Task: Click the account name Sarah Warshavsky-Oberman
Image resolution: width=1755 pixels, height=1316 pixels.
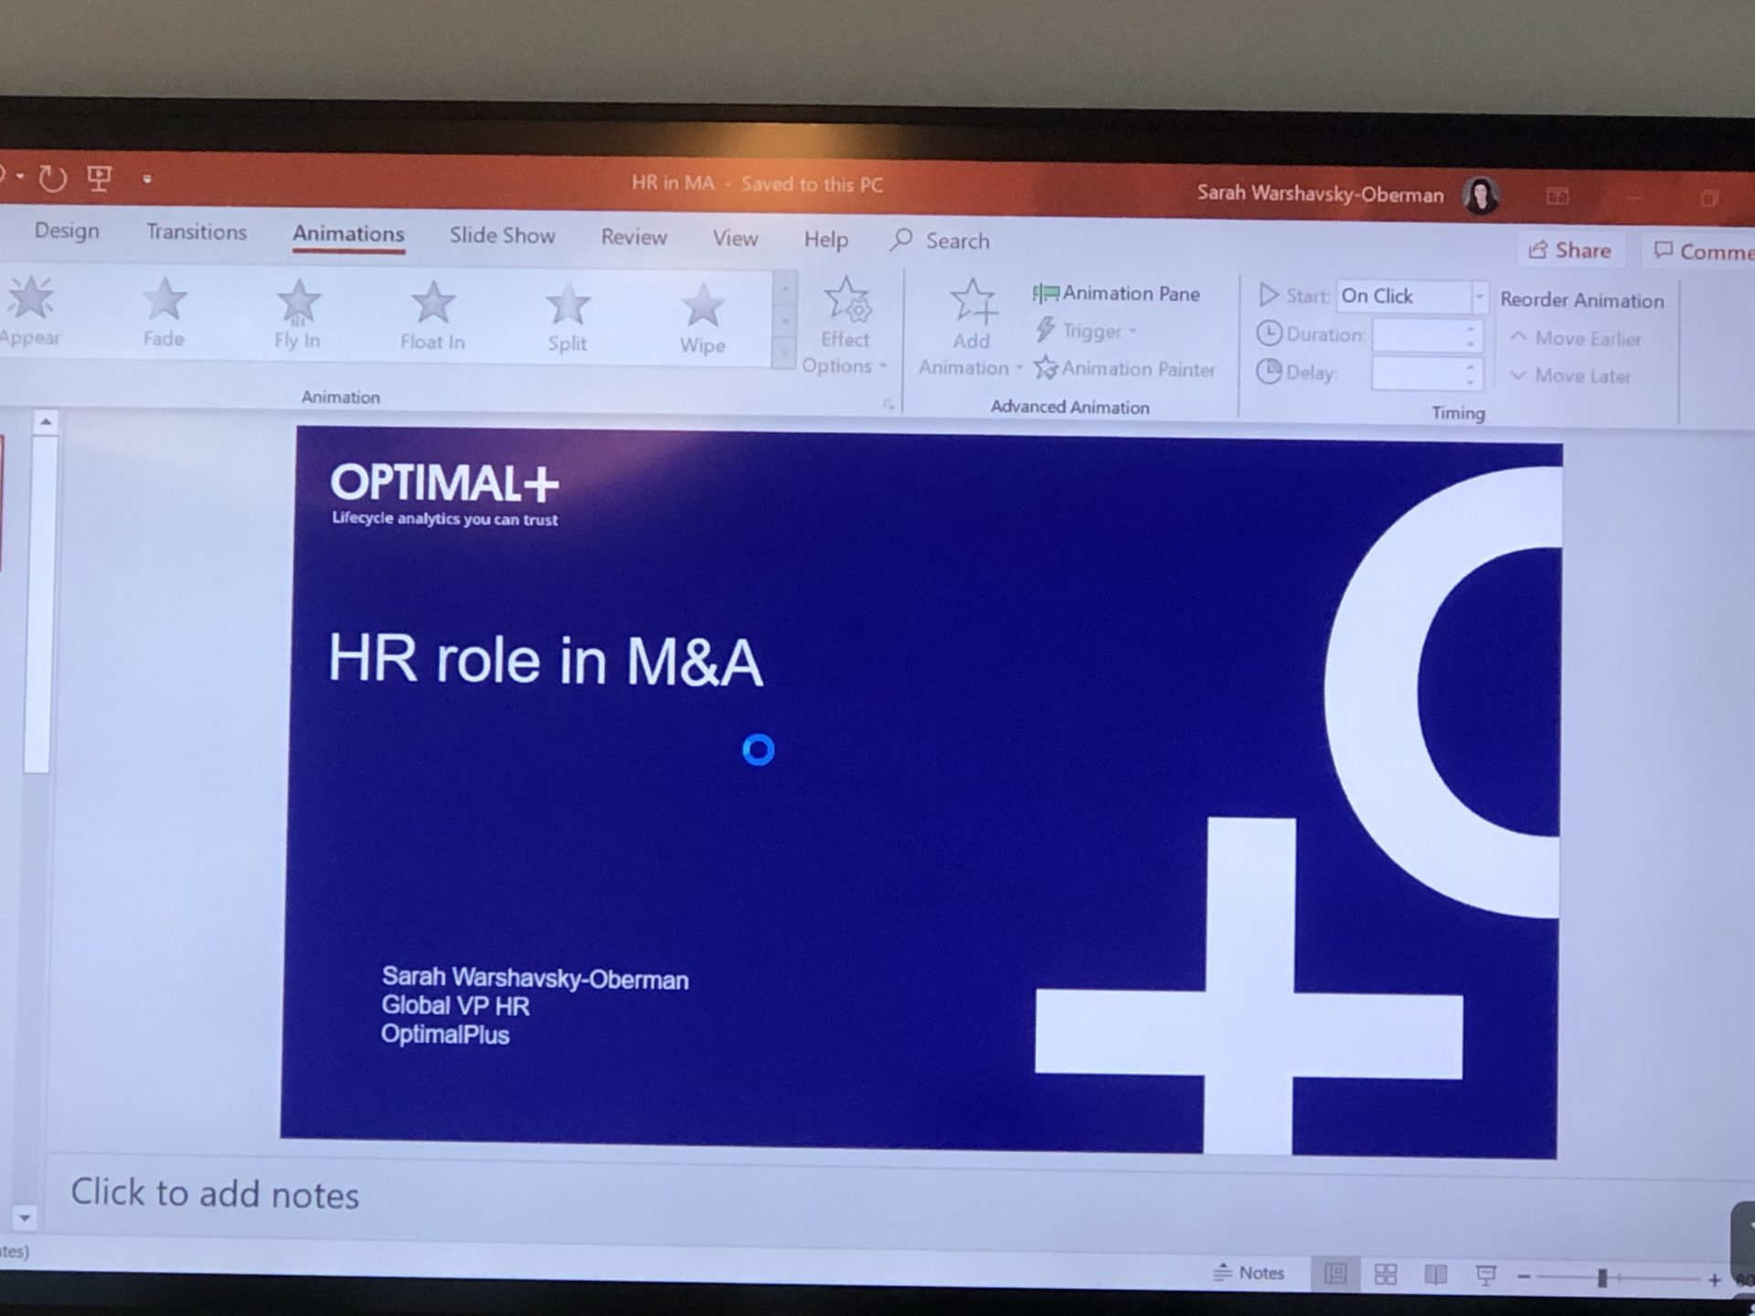Action: [1320, 194]
